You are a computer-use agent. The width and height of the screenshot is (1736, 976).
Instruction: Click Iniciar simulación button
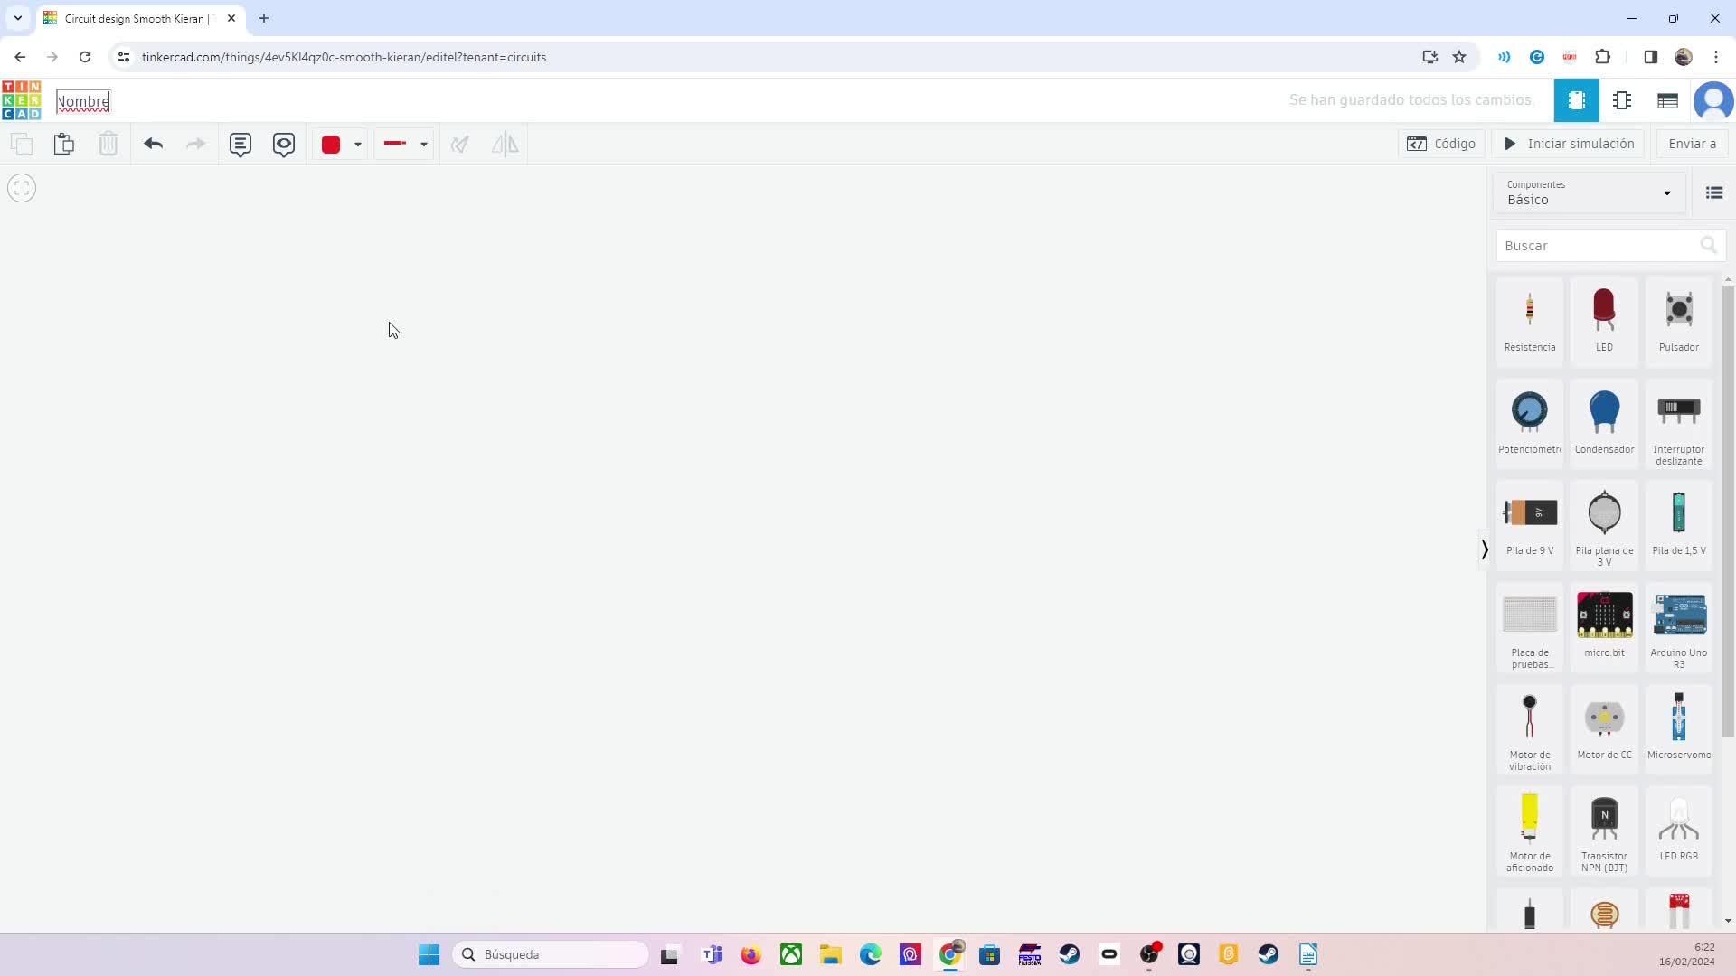[1569, 144]
